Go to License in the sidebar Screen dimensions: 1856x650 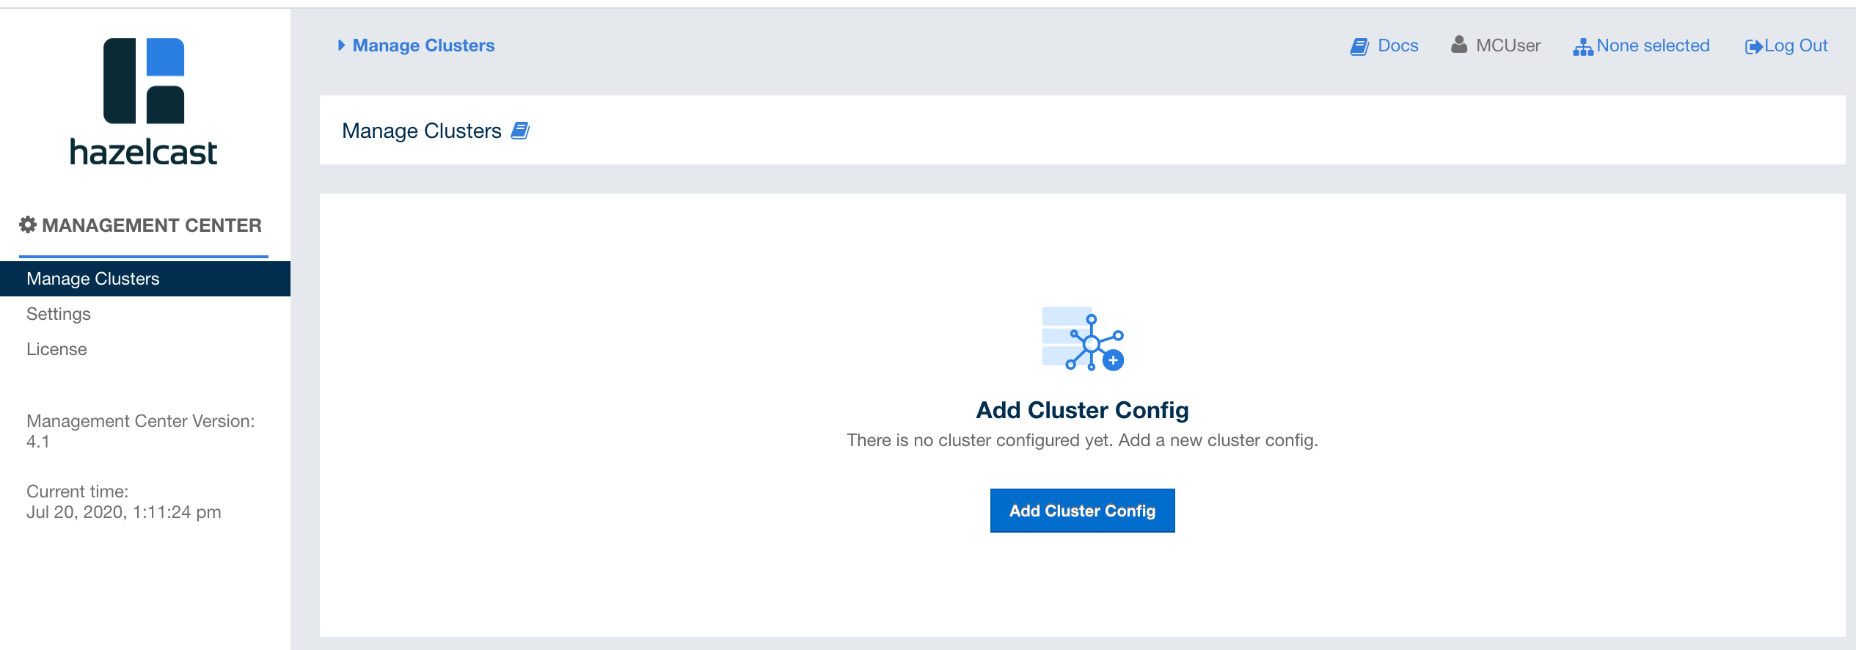[x=56, y=349]
